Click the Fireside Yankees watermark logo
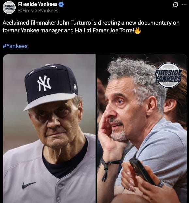This screenshot has height=203, width=189. 168,75
